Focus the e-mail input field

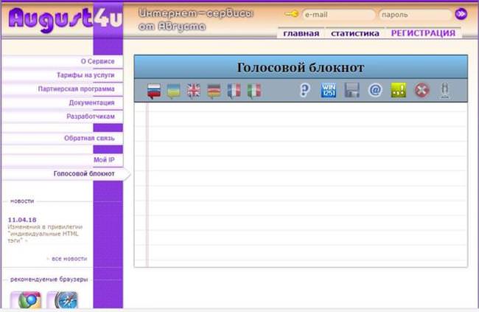click(339, 14)
